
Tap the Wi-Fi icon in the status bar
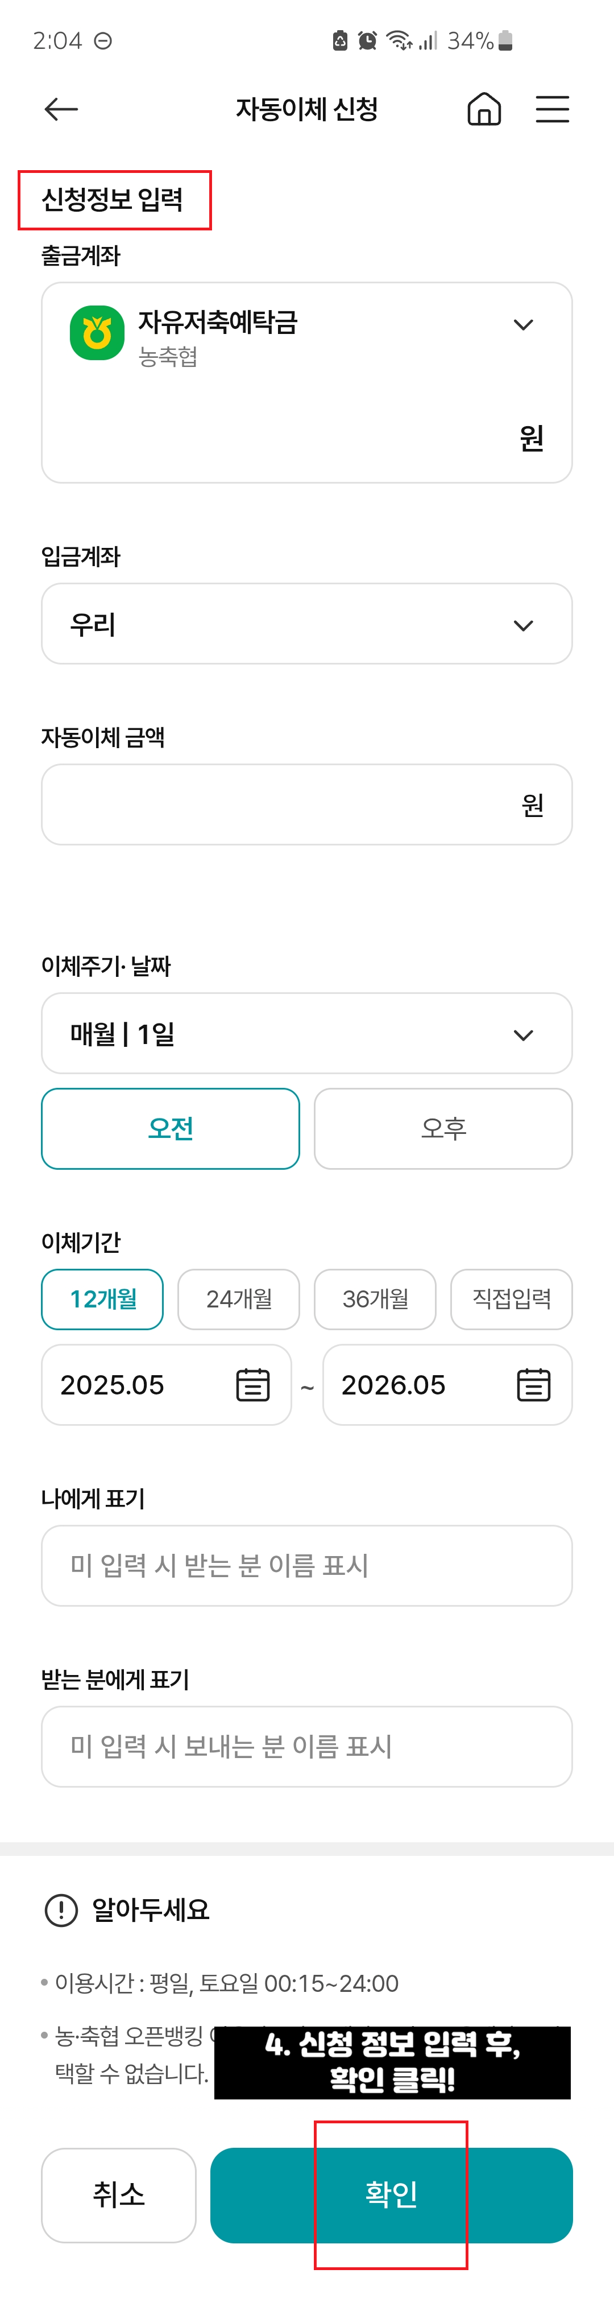point(399,39)
